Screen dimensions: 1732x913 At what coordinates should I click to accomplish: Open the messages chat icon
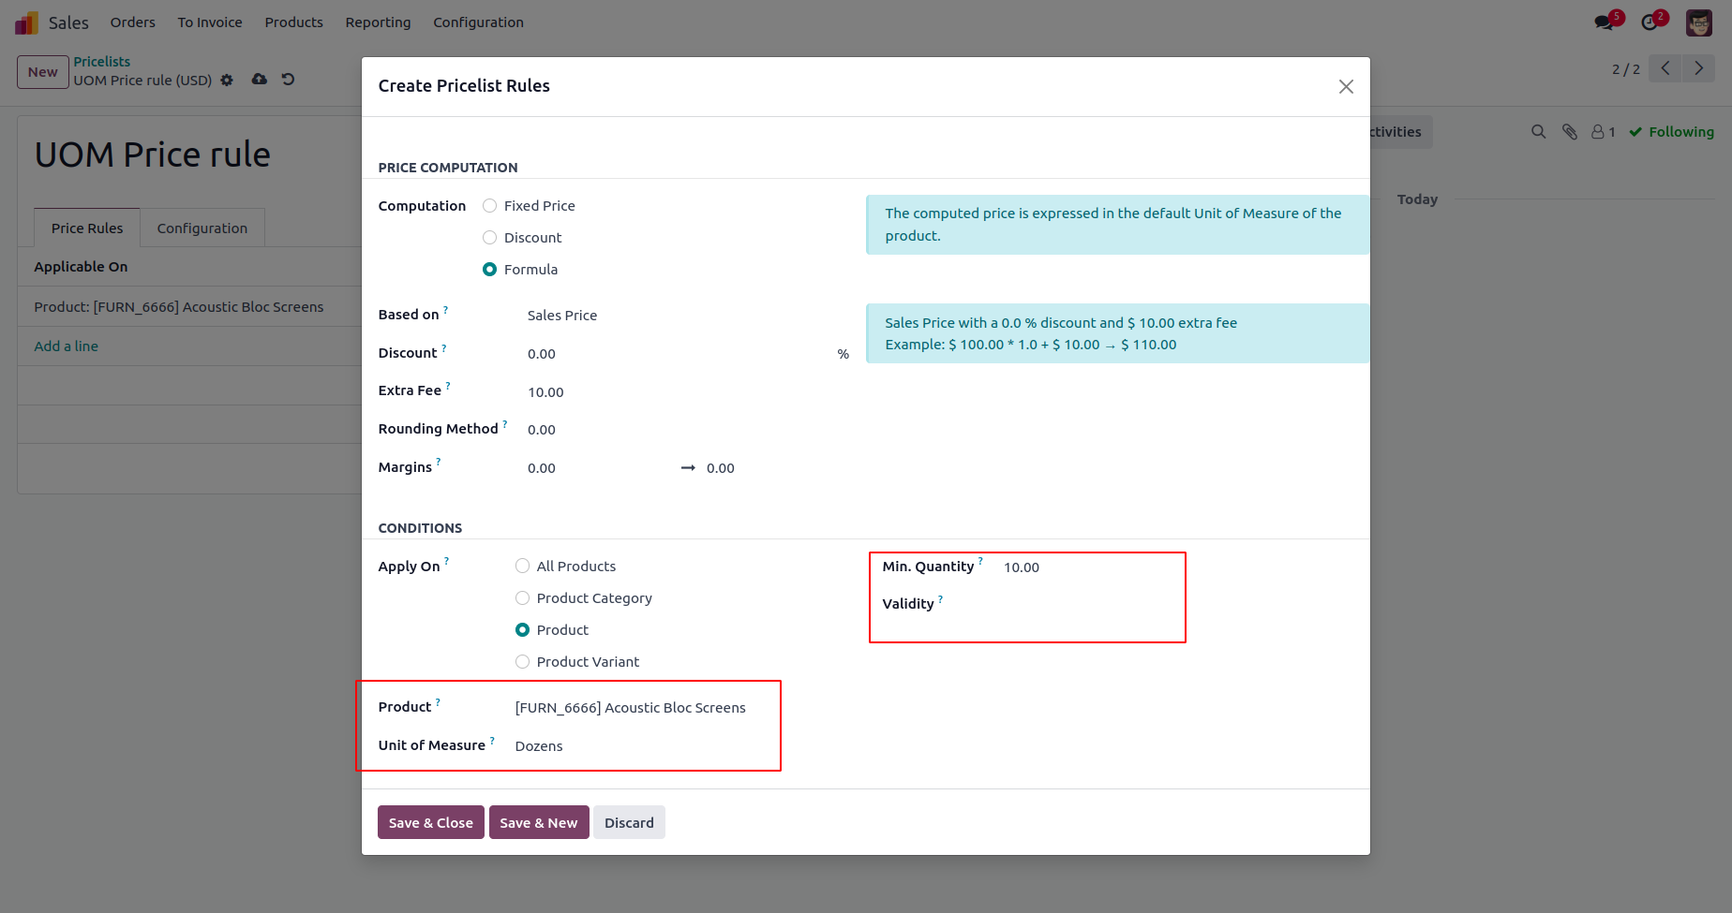(1605, 22)
